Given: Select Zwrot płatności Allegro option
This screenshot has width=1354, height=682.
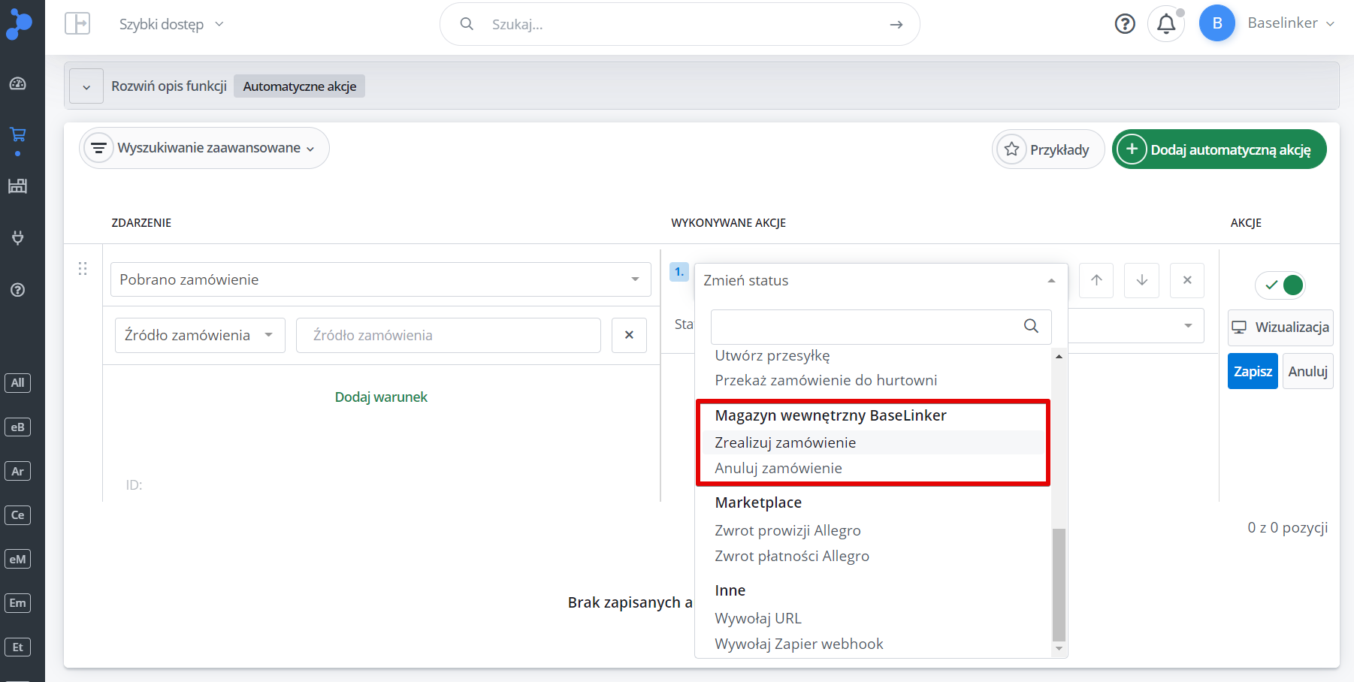Looking at the screenshot, I should point(792,556).
